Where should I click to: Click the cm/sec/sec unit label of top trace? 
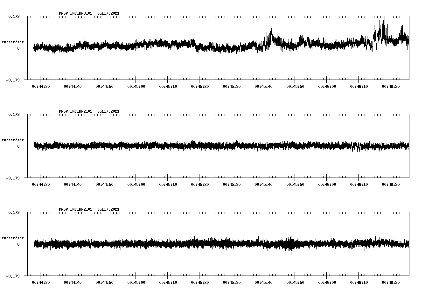coord(13,42)
